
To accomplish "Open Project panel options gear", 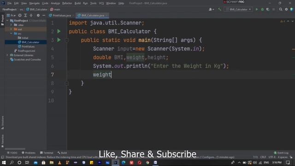I will tap(38, 15).
